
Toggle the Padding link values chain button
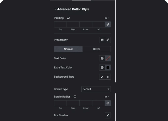click(108, 25)
